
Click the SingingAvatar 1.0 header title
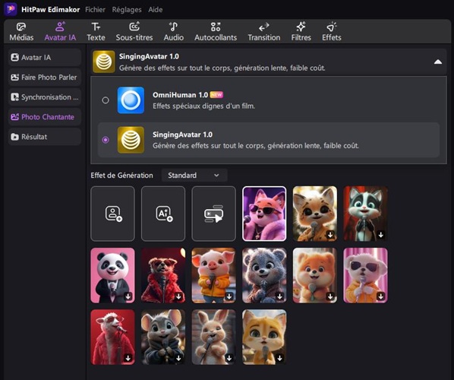pos(149,56)
